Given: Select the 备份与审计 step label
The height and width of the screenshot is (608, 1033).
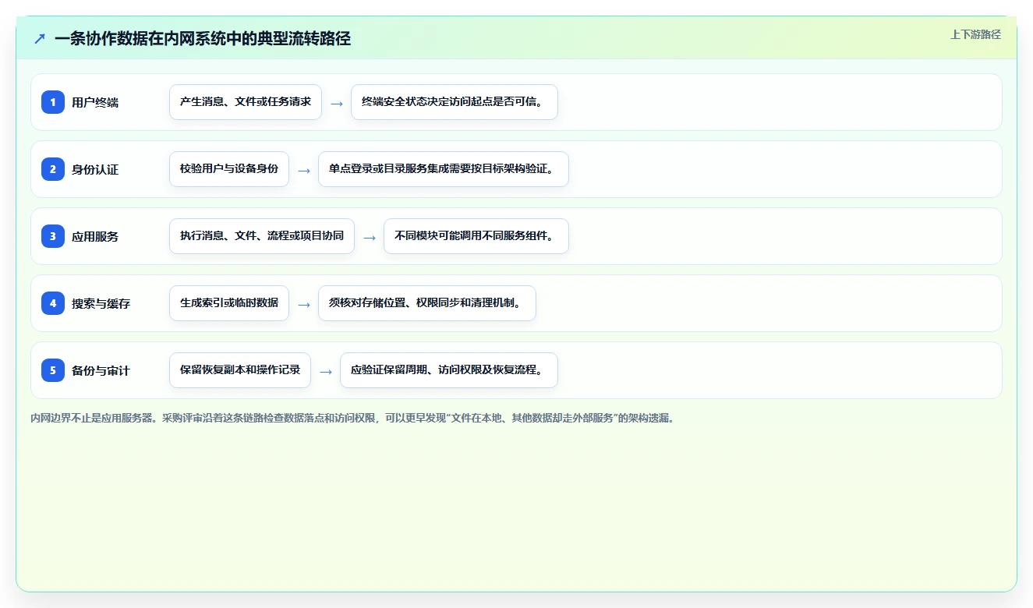Looking at the screenshot, I should click(x=101, y=370).
